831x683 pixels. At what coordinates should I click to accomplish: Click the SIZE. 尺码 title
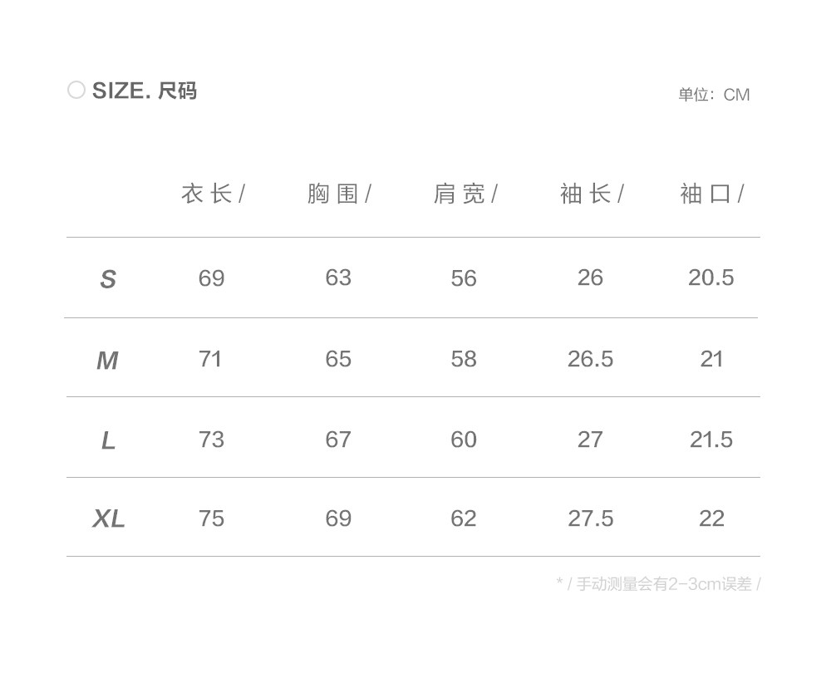(144, 91)
